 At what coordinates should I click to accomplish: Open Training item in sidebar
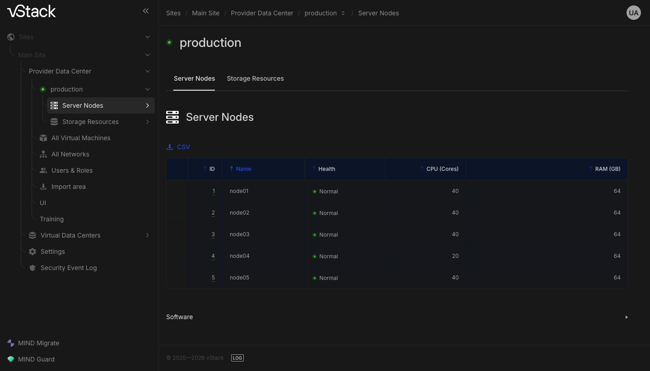coord(51,219)
